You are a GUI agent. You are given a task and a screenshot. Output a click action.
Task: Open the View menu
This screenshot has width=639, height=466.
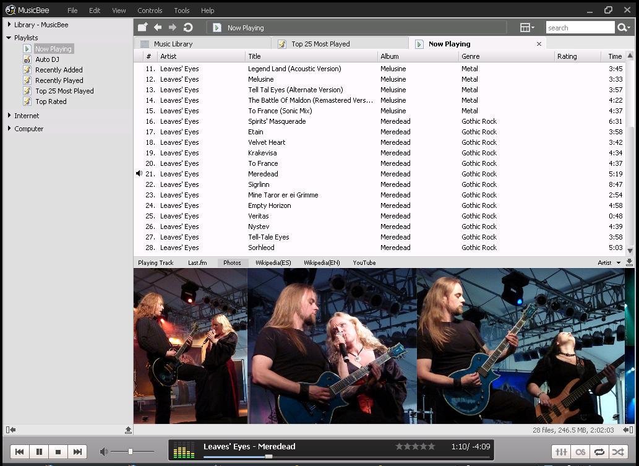(x=119, y=10)
